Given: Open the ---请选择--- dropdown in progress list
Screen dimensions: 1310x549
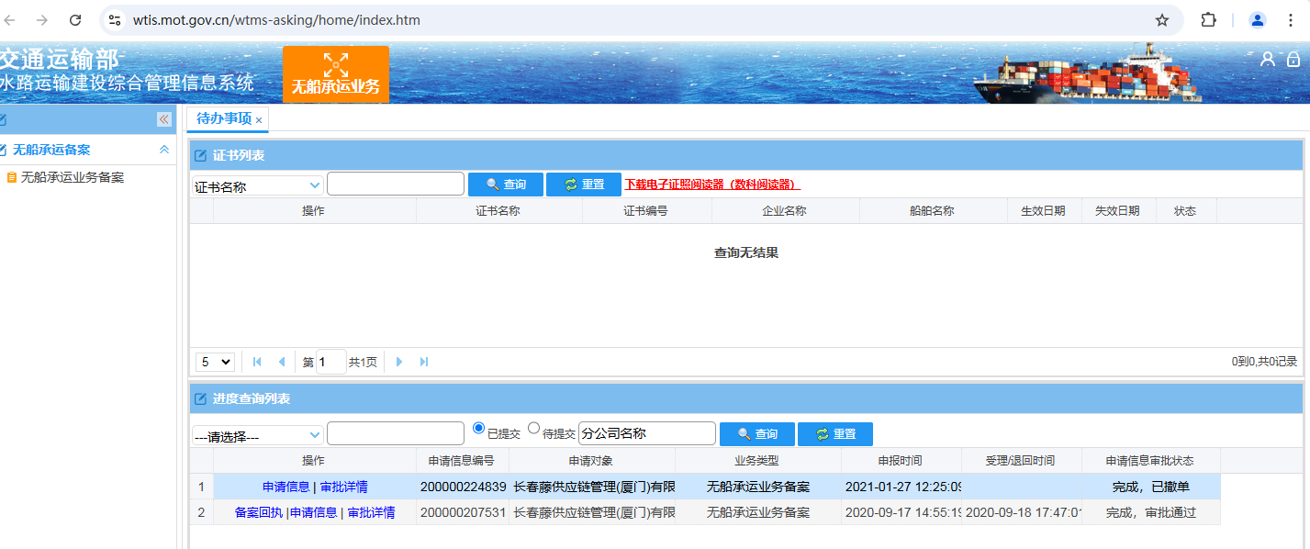Looking at the screenshot, I should pos(257,435).
